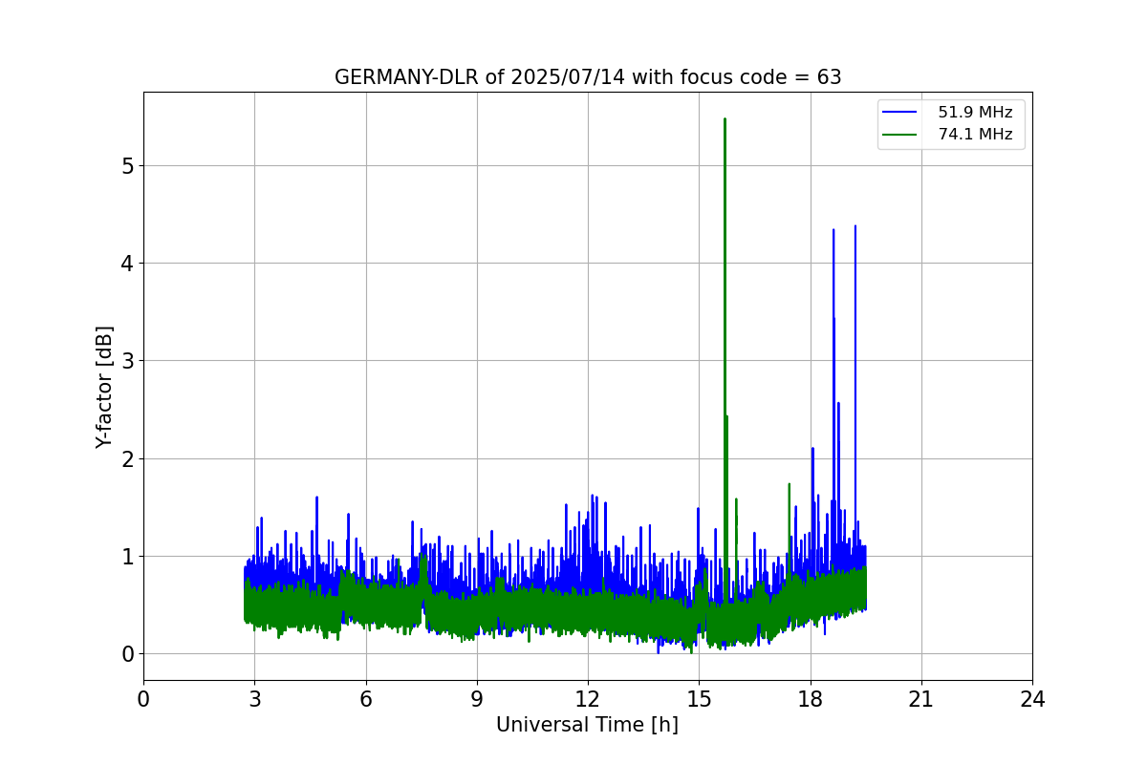
Task: Click x-axis tick label 12
Action: pos(588,699)
